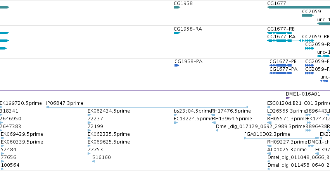Click the EC13224.5prime EST label
Viewport: 330px width, 171px height.
tap(192, 119)
